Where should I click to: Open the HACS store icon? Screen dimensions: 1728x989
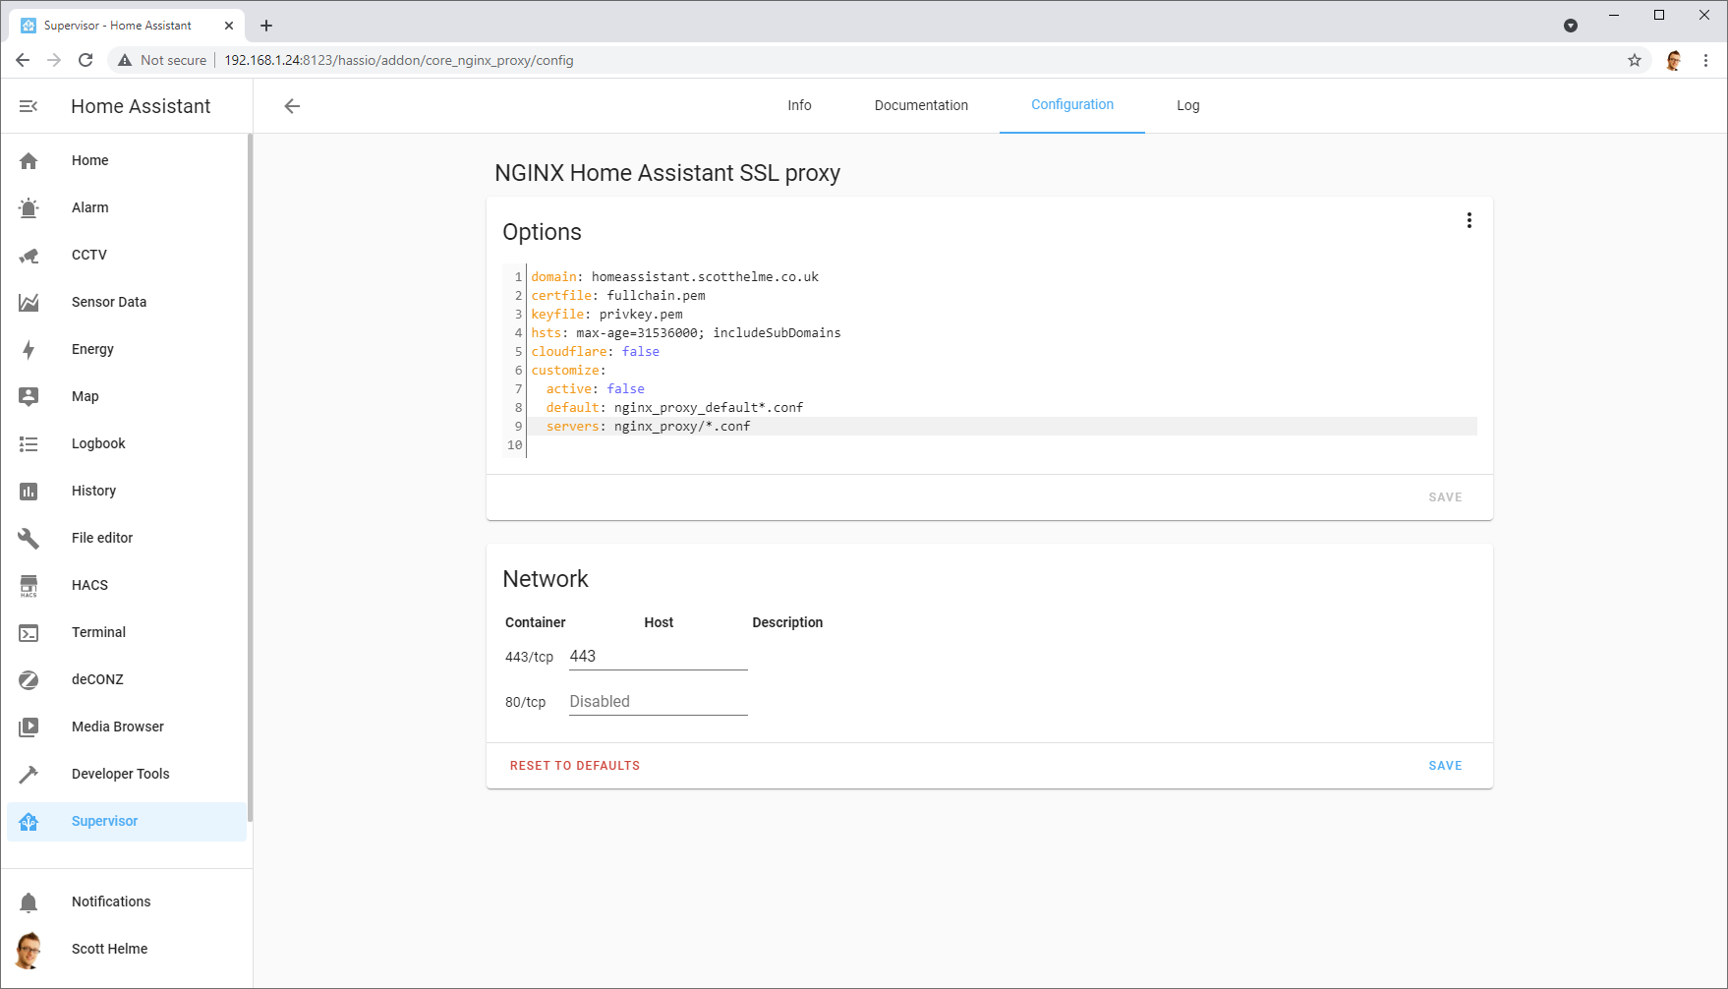coord(29,586)
